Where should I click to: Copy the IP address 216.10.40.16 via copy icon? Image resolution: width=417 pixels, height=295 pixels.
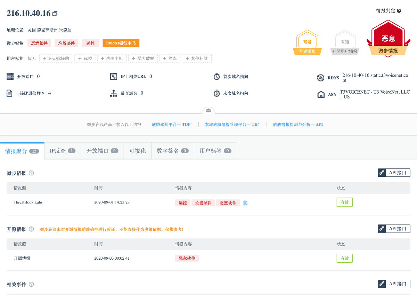pyautogui.click(x=55, y=14)
